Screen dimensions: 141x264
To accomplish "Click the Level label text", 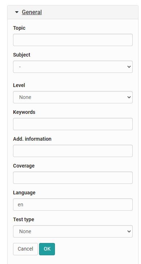I will click(x=19, y=85).
